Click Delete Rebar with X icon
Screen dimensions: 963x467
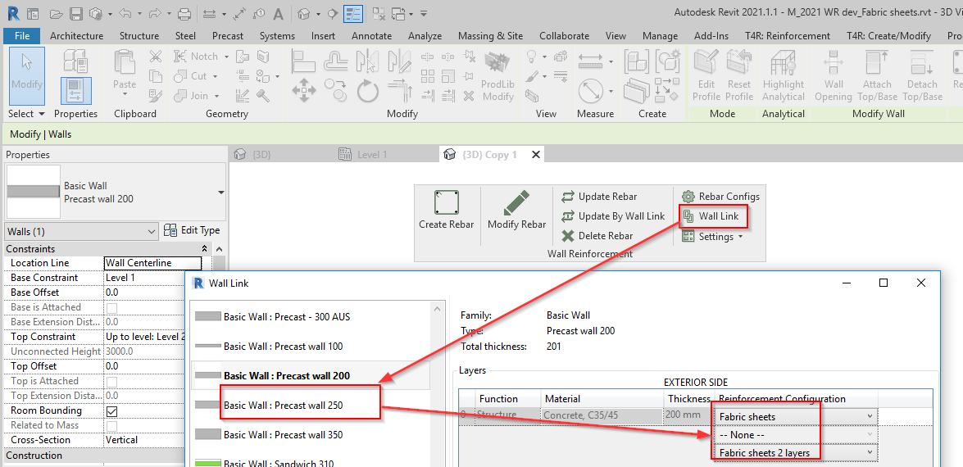click(x=597, y=236)
